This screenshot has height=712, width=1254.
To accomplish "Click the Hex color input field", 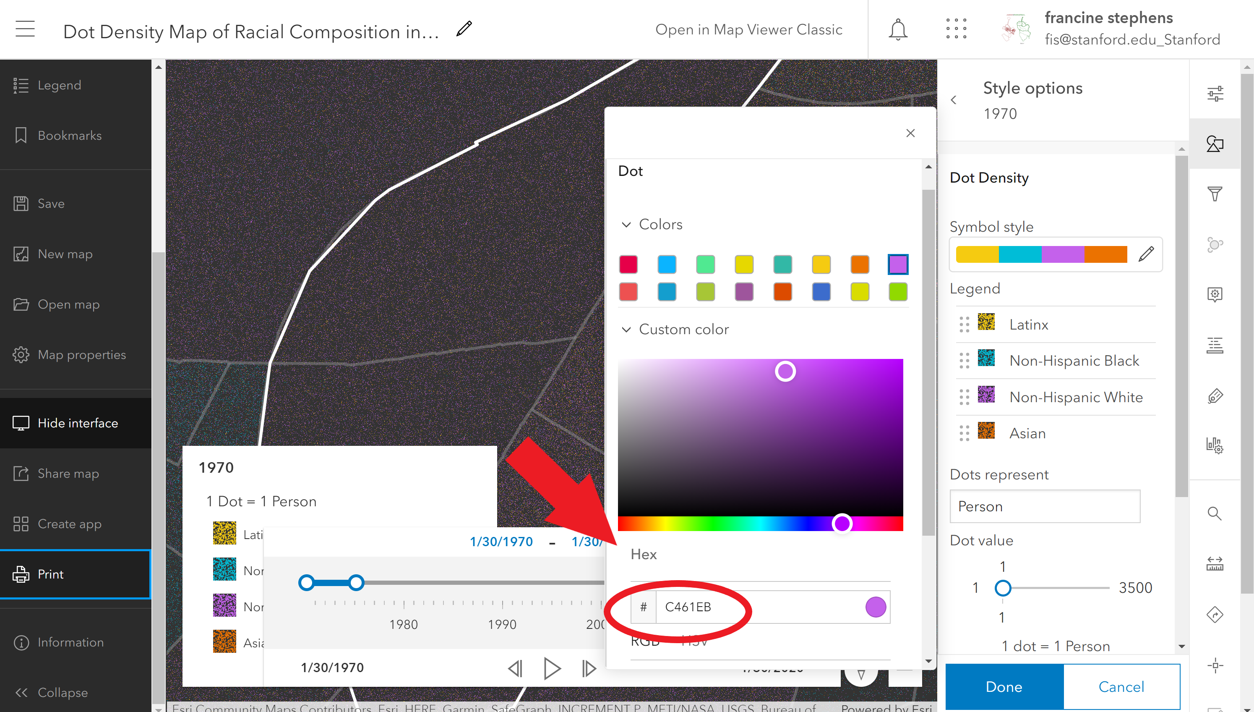I will [x=758, y=607].
